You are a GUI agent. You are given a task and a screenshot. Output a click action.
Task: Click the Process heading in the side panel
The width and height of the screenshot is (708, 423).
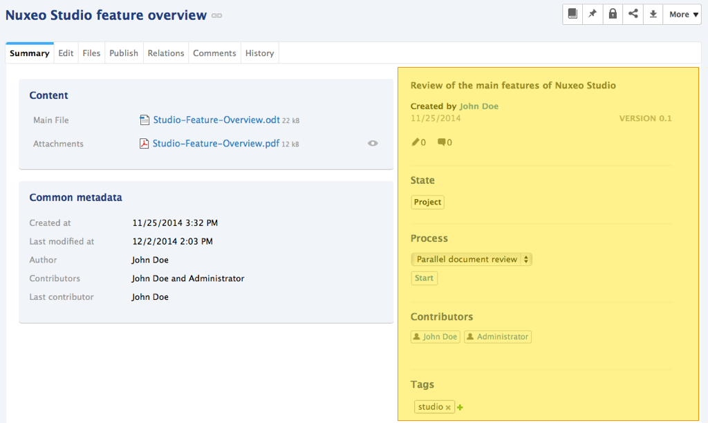(429, 238)
